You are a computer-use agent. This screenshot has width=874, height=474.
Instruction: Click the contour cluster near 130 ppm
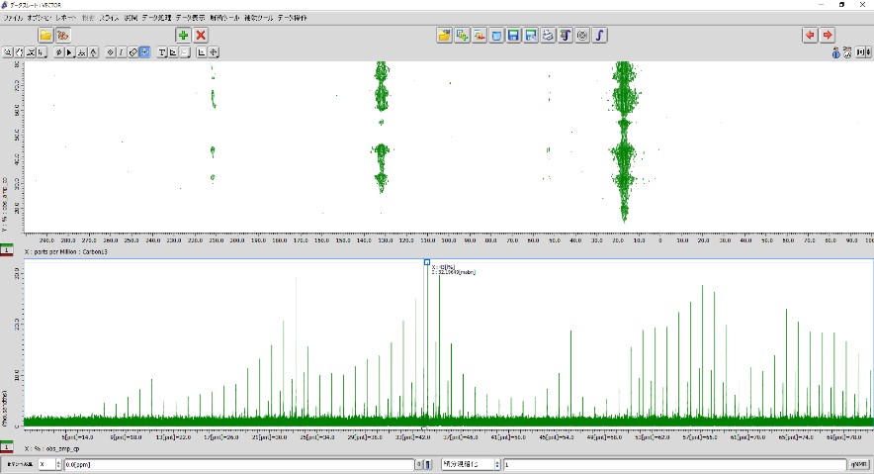(x=382, y=129)
